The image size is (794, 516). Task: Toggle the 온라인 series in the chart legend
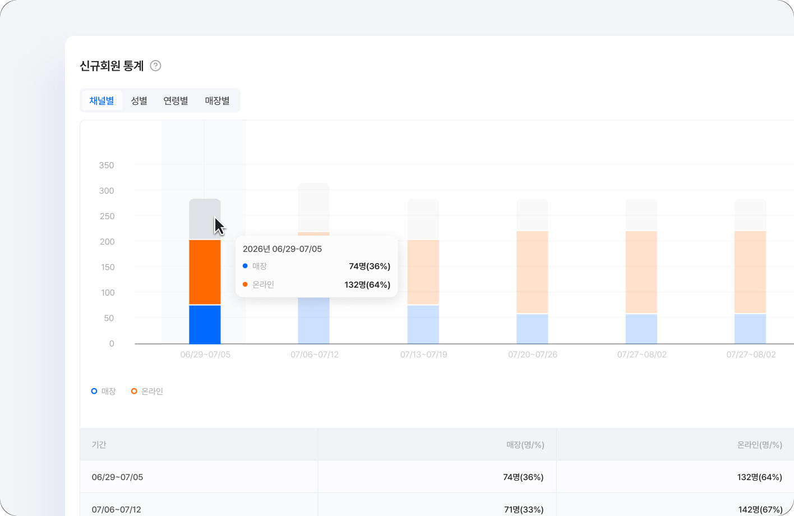click(x=147, y=391)
